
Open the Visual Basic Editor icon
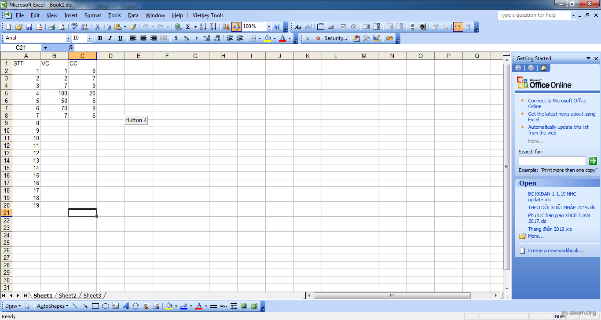[x=356, y=38]
